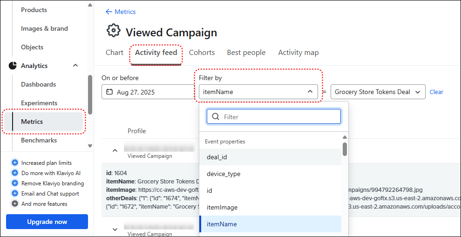Click the dropdown list scrollbar thumb
The height and width of the screenshot is (237, 461).
pos(345,149)
